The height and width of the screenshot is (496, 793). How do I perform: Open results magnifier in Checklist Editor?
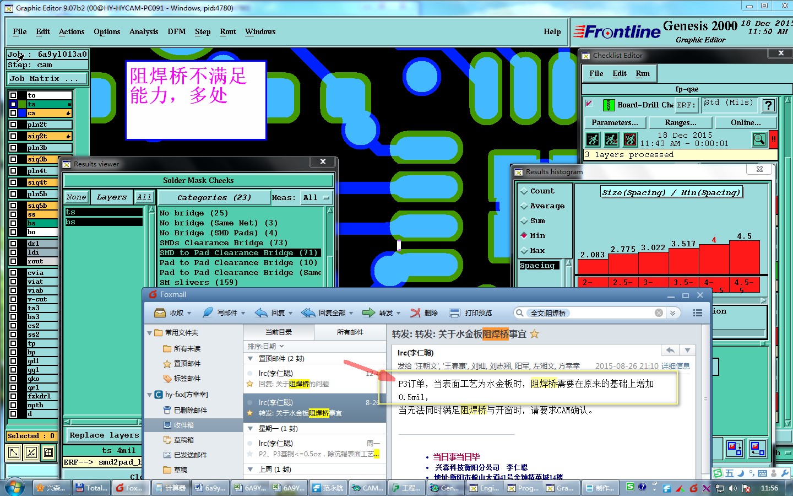coord(759,139)
